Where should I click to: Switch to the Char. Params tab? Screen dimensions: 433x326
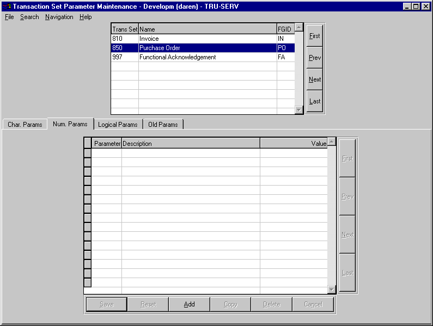25,125
